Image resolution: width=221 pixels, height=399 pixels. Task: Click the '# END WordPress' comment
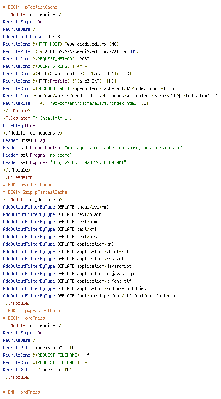22,392
